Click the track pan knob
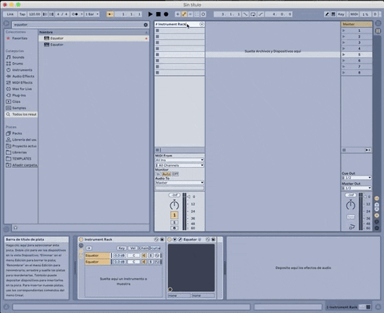Image resolution: width=384 pixels, height=313 pixels. pos(174,205)
